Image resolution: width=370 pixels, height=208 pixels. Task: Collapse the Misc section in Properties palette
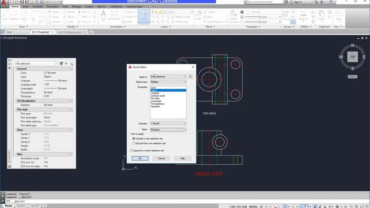pos(71,154)
